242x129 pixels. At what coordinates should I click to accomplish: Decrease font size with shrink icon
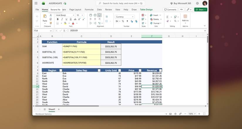[84, 19]
